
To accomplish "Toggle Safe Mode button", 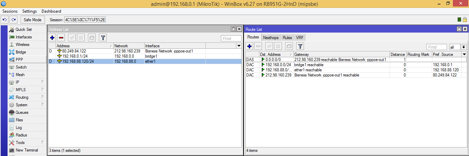I will click(33, 20).
